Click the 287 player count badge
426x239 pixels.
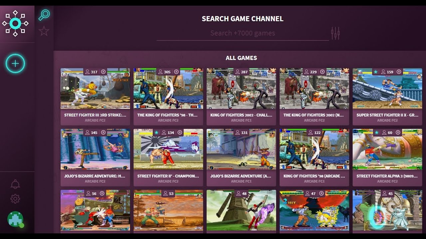241,72
